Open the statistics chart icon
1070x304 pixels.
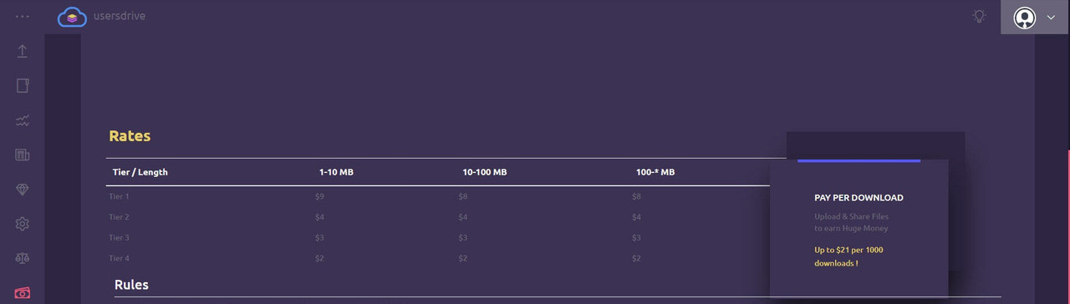click(23, 120)
